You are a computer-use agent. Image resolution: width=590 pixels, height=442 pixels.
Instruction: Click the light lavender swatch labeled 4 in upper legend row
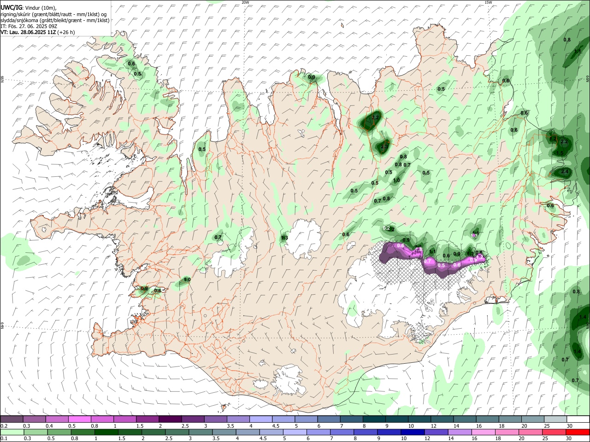click(x=260, y=419)
